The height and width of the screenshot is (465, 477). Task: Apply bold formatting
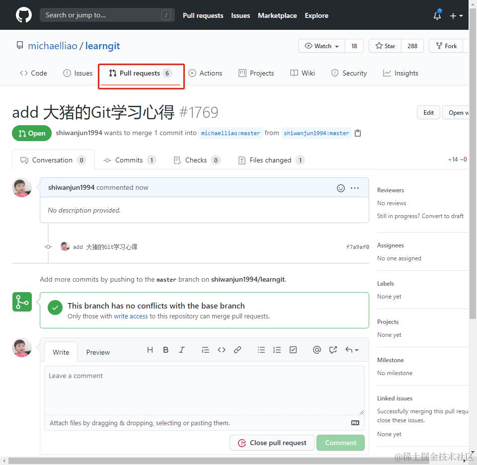[166, 350]
